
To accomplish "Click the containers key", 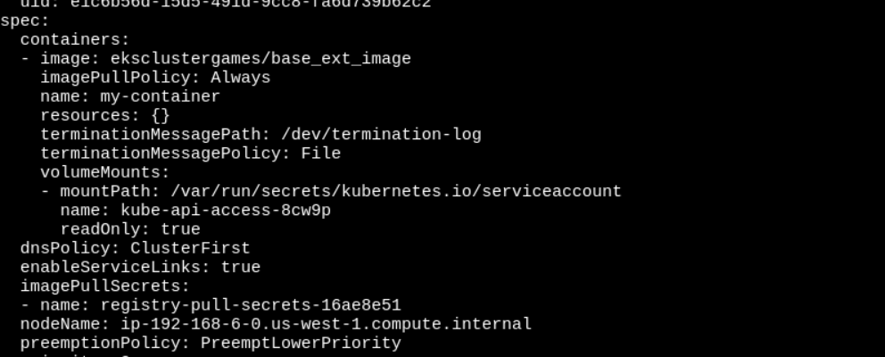I will pyautogui.click(x=75, y=39).
